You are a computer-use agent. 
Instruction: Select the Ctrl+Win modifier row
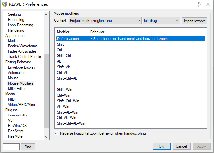coord(131,95)
